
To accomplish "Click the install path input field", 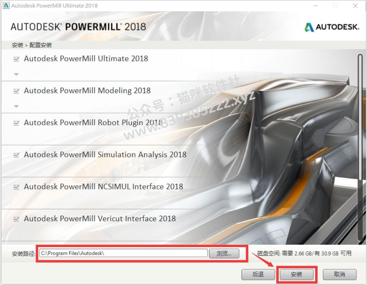I will pos(123,253).
